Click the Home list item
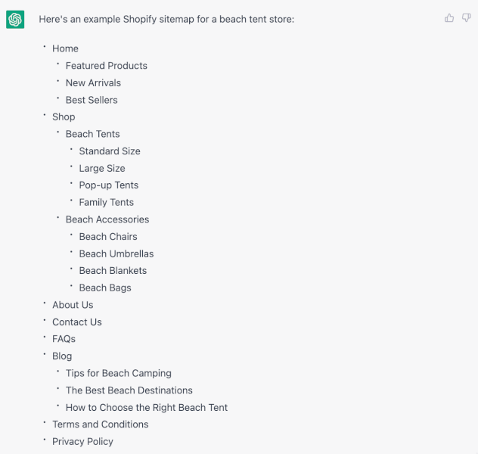The width and height of the screenshot is (478, 454). coord(65,48)
